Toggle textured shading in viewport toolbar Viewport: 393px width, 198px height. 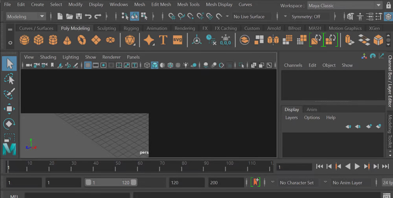point(178,65)
